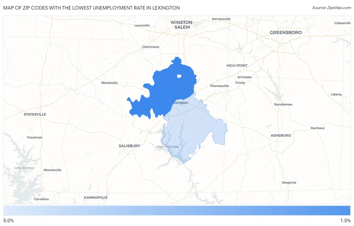Click the Mooresville map label
Image resolution: width=354 pixels, height=226 pixels.
pyautogui.click(x=52, y=170)
